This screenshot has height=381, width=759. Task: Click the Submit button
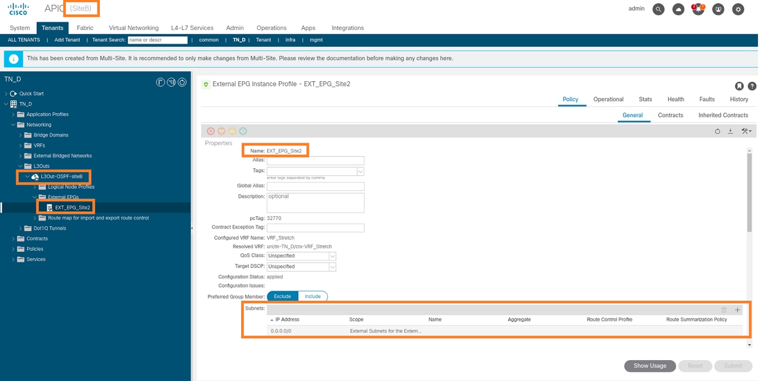pos(734,366)
